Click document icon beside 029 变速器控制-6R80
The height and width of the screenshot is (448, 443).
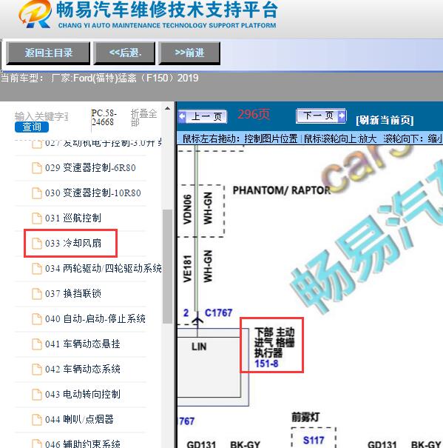tap(36, 167)
